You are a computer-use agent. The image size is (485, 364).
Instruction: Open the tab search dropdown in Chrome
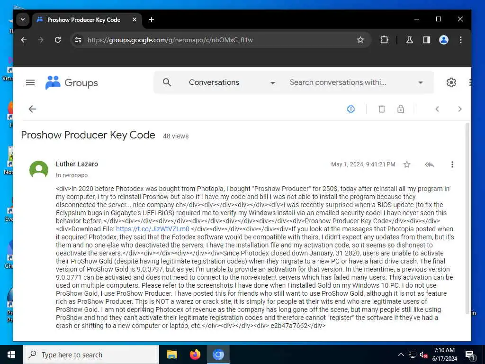tap(23, 19)
